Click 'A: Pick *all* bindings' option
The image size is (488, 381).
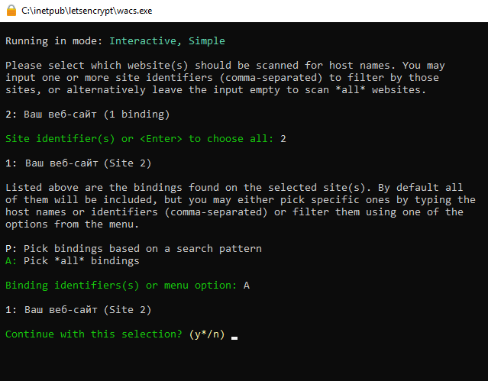click(73, 261)
